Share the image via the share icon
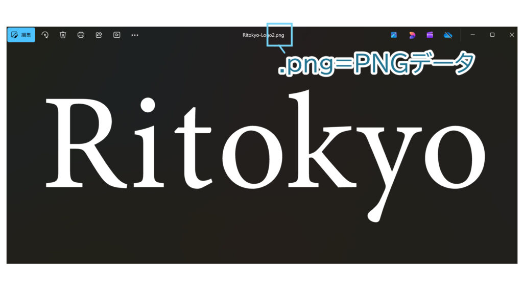 click(x=99, y=35)
